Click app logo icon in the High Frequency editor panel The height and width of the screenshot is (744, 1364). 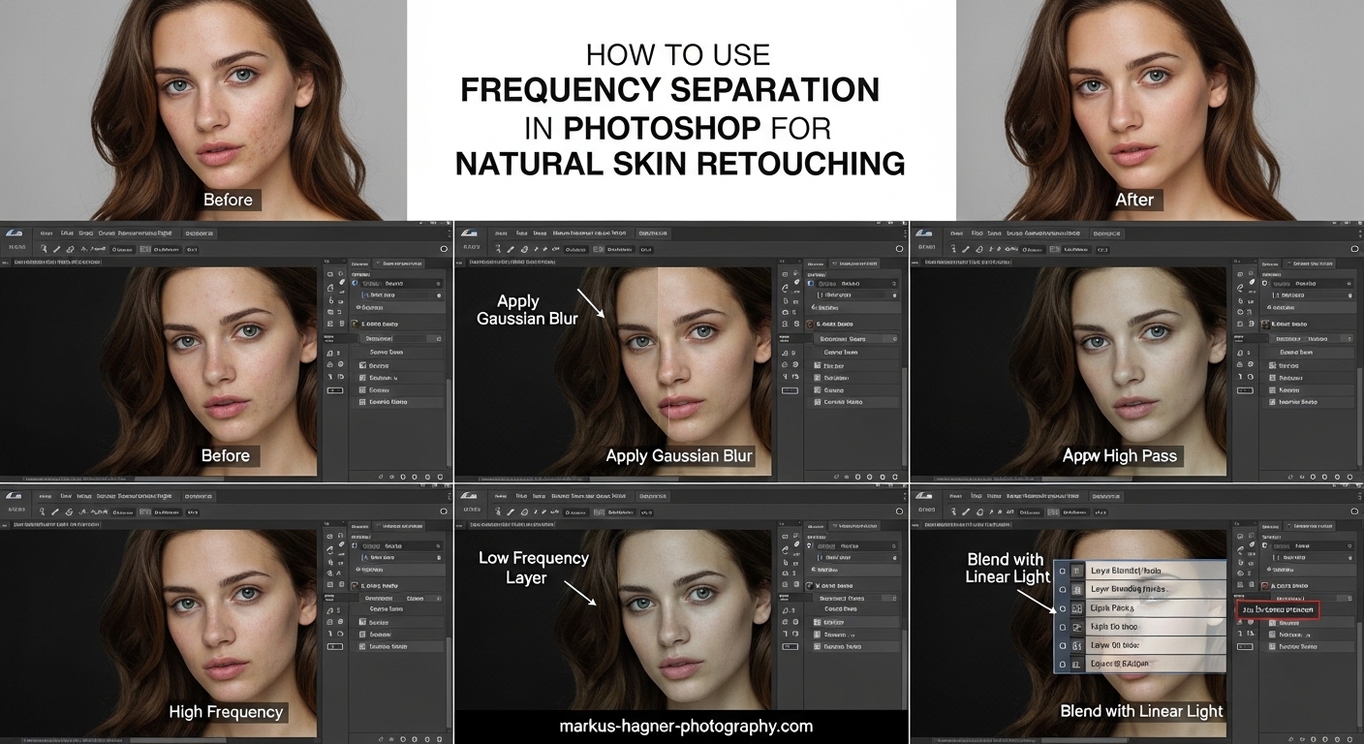click(14, 496)
